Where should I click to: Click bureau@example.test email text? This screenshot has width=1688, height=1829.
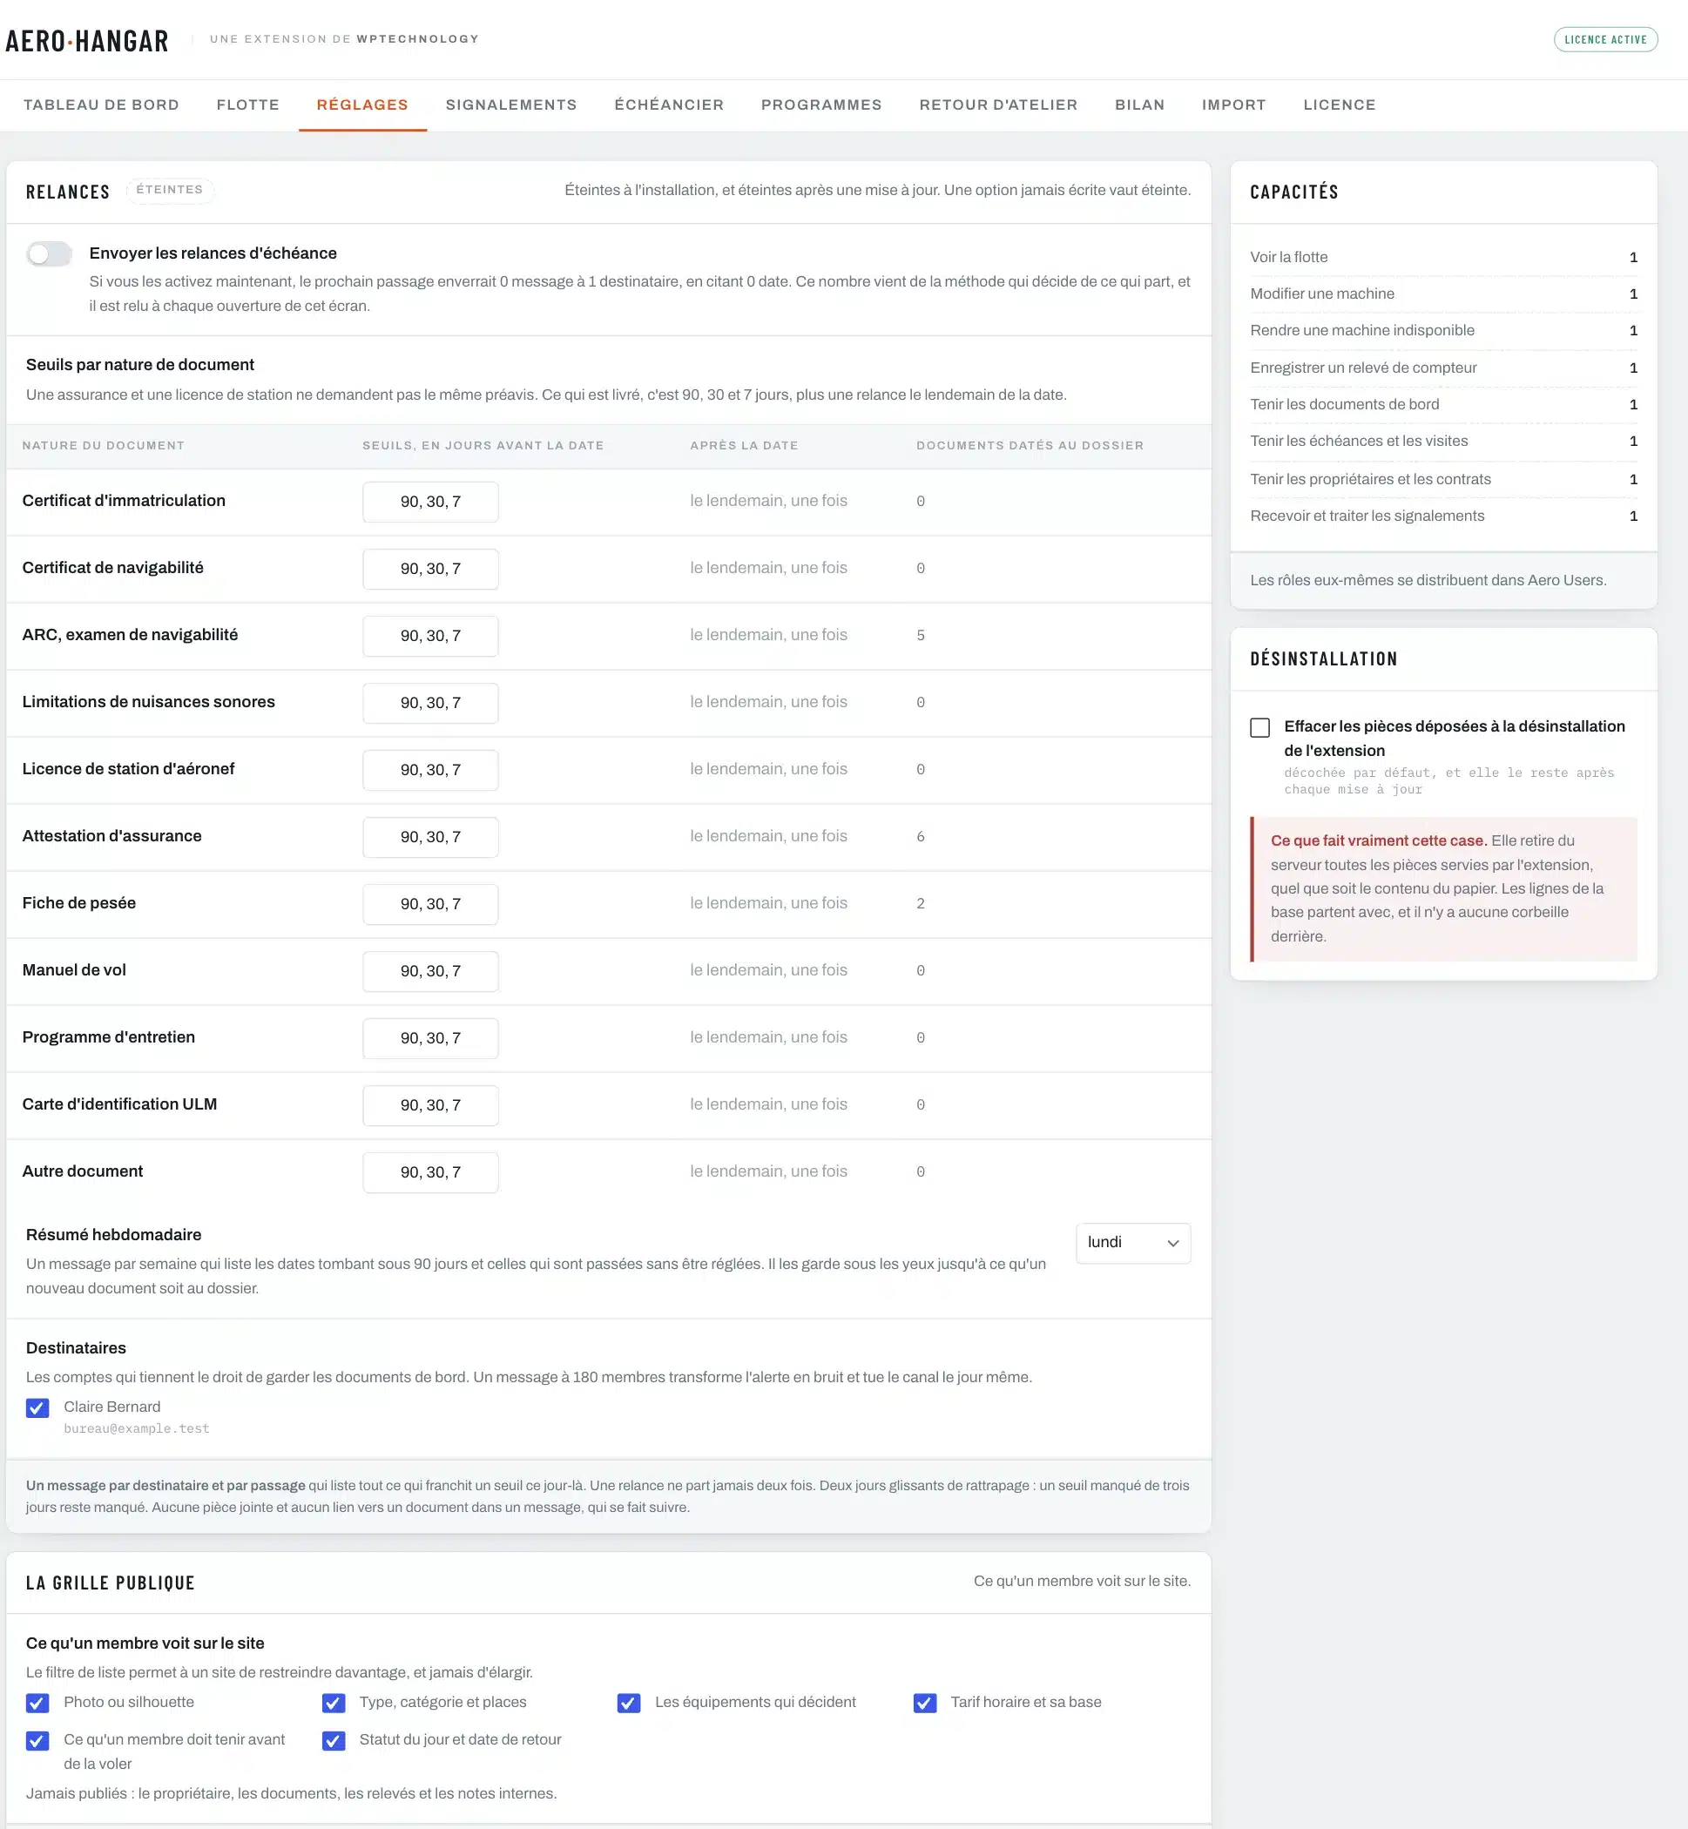(136, 1428)
